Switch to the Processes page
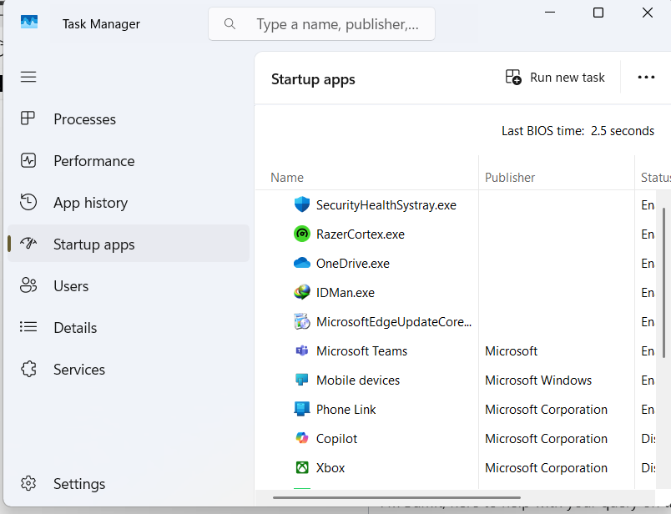The width and height of the screenshot is (671, 514). coord(129,119)
